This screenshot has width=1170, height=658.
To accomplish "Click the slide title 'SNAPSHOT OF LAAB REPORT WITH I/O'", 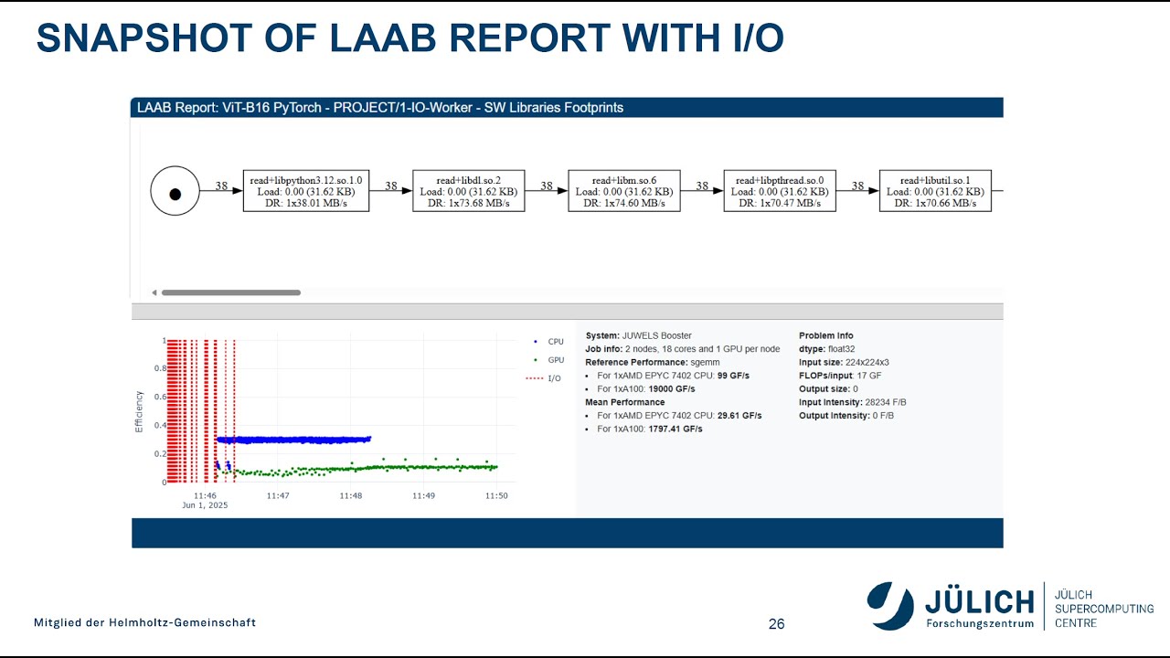I will pos(410,38).
